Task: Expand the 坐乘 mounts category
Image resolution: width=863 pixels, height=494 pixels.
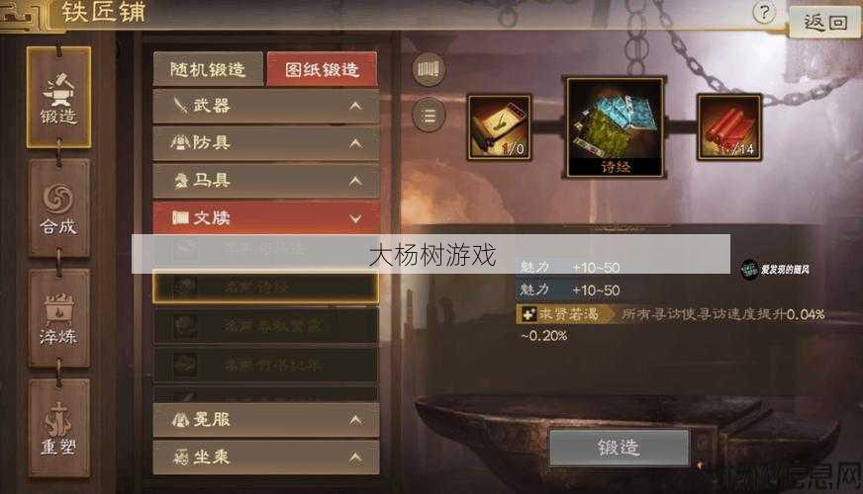Action: tap(266, 457)
